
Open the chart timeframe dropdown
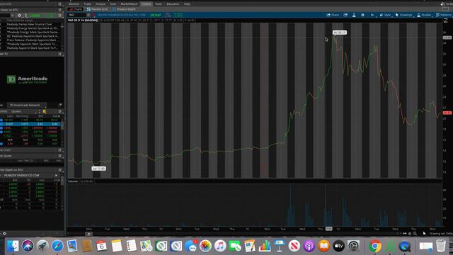point(372,15)
